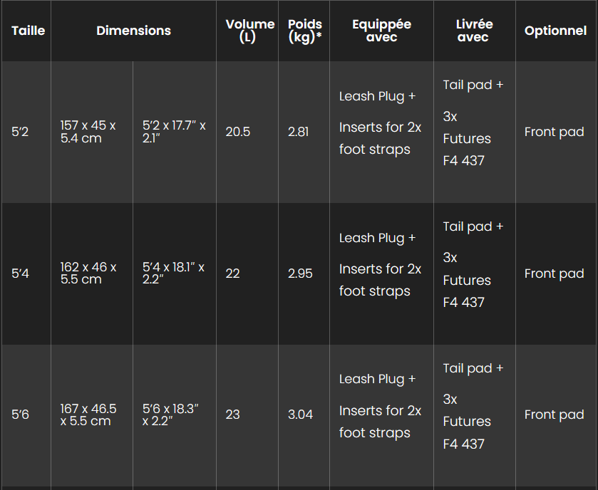The width and height of the screenshot is (598, 490).
Task: Click the 157 x 45 x 5.4 cm dimensions
Action: click(x=88, y=132)
